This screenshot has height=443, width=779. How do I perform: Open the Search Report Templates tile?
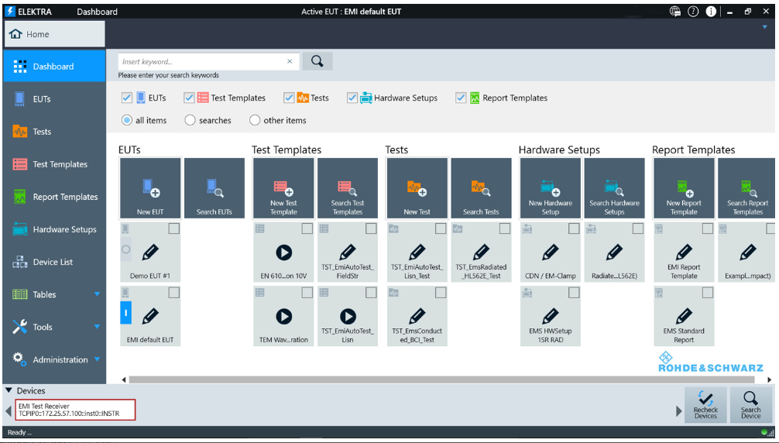point(746,188)
